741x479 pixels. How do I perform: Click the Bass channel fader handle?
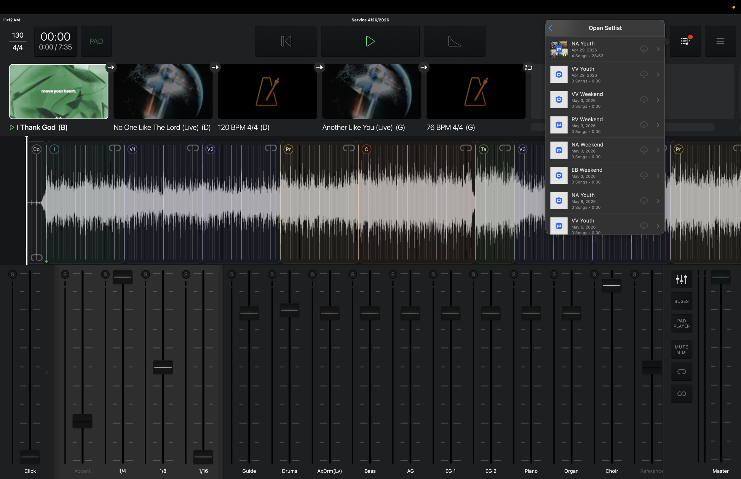click(x=370, y=313)
